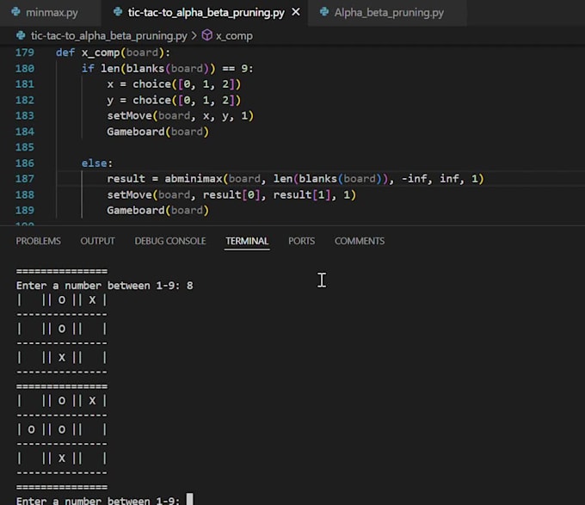
Task: Click the Python icon on Alpha_beta_pruning.py tab
Action: point(324,12)
